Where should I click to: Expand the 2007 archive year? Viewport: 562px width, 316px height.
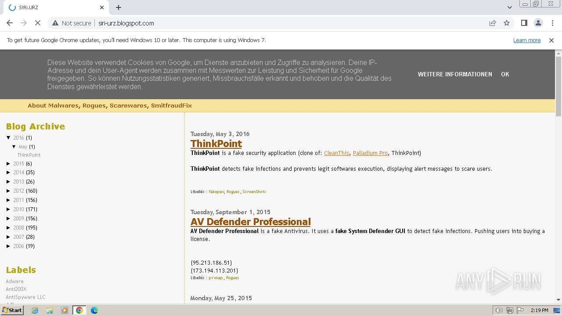click(x=8, y=237)
